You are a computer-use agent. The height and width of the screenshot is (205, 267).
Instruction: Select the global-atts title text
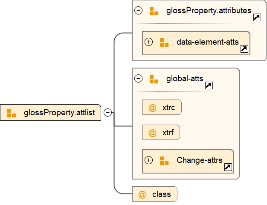coord(185,79)
